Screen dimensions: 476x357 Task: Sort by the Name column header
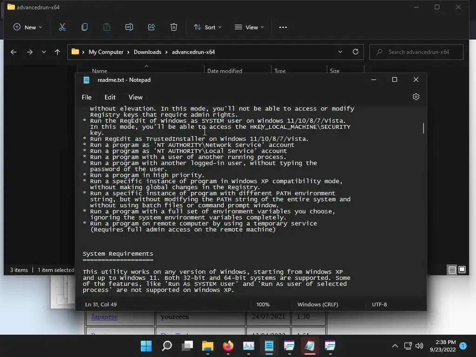pyautogui.click(x=99, y=71)
